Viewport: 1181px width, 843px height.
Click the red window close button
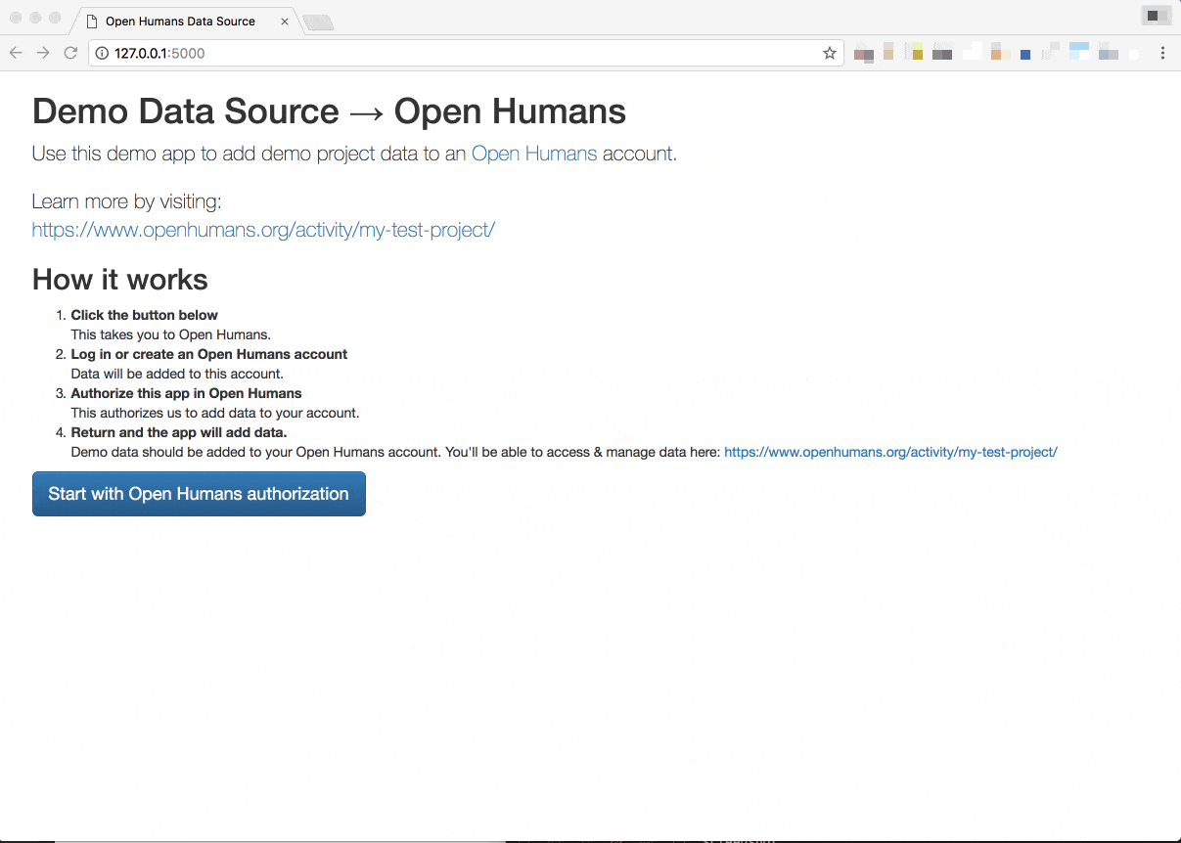coord(16,18)
